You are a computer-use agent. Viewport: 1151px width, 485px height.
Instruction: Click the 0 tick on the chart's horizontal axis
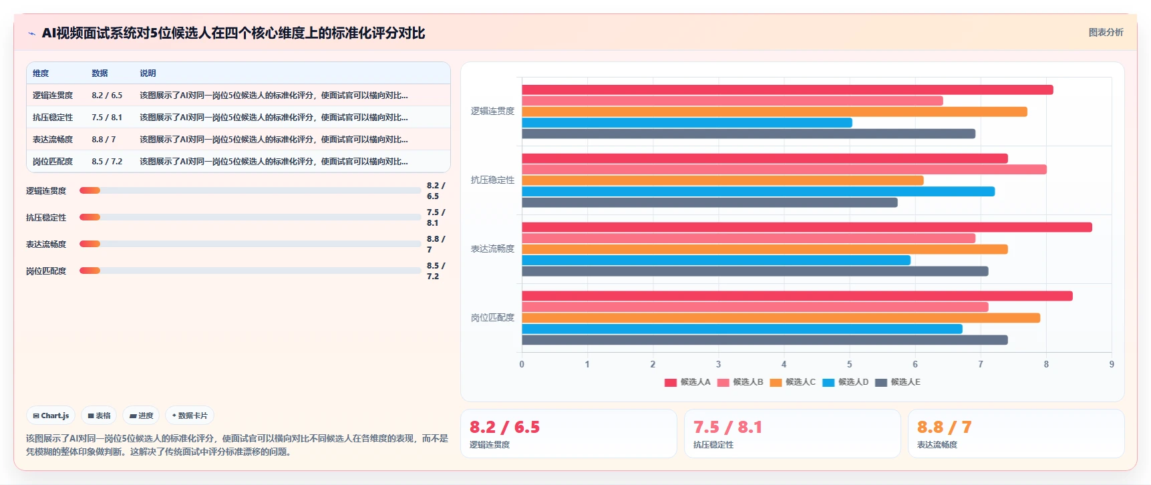pos(522,364)
